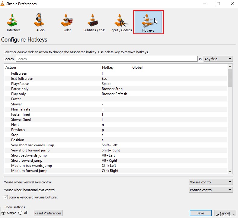Click the scroll up arrow of hotkey list
The height and width of the screenshot is (218, 238).
[230, 67]
